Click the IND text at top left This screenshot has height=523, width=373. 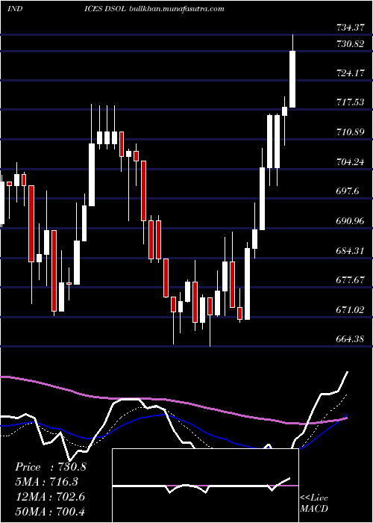[x=15, y=9]
